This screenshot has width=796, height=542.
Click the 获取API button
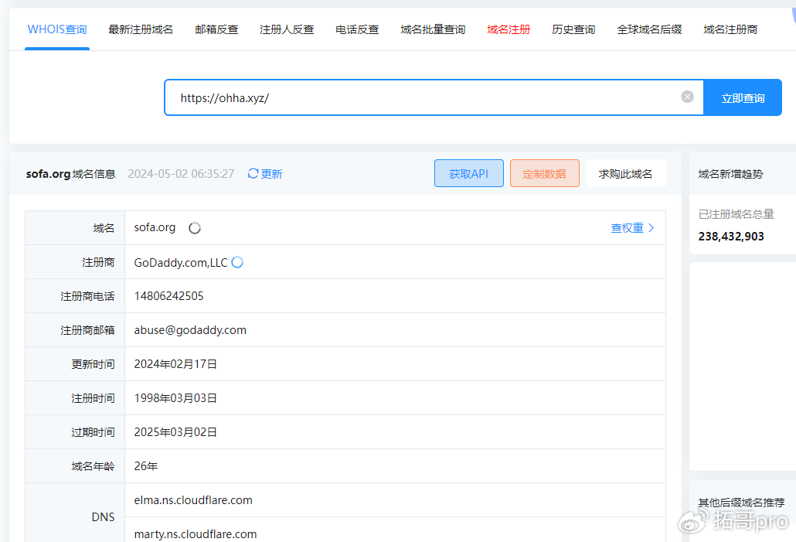coord(469,174)
